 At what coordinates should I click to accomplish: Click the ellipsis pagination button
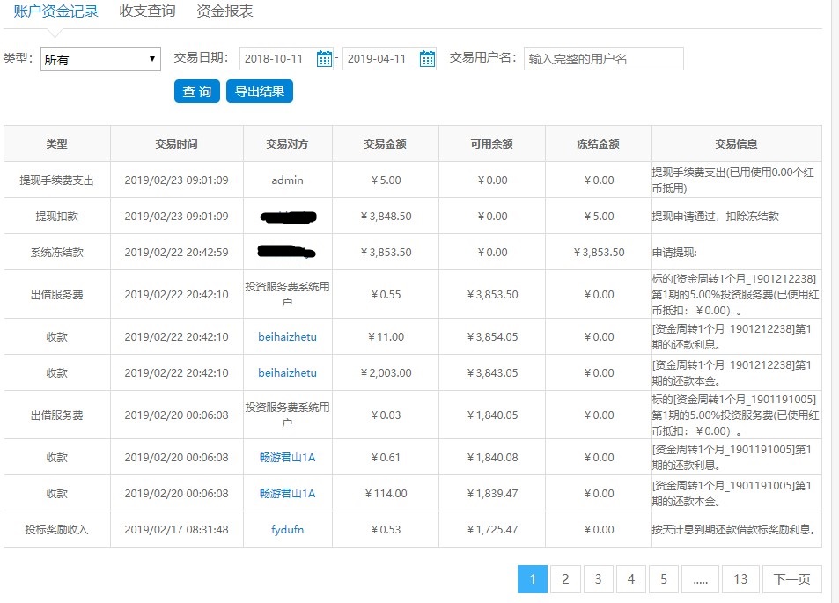point(700,579)
